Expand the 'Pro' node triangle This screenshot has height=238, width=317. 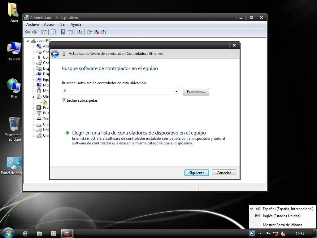pos(33,108)
